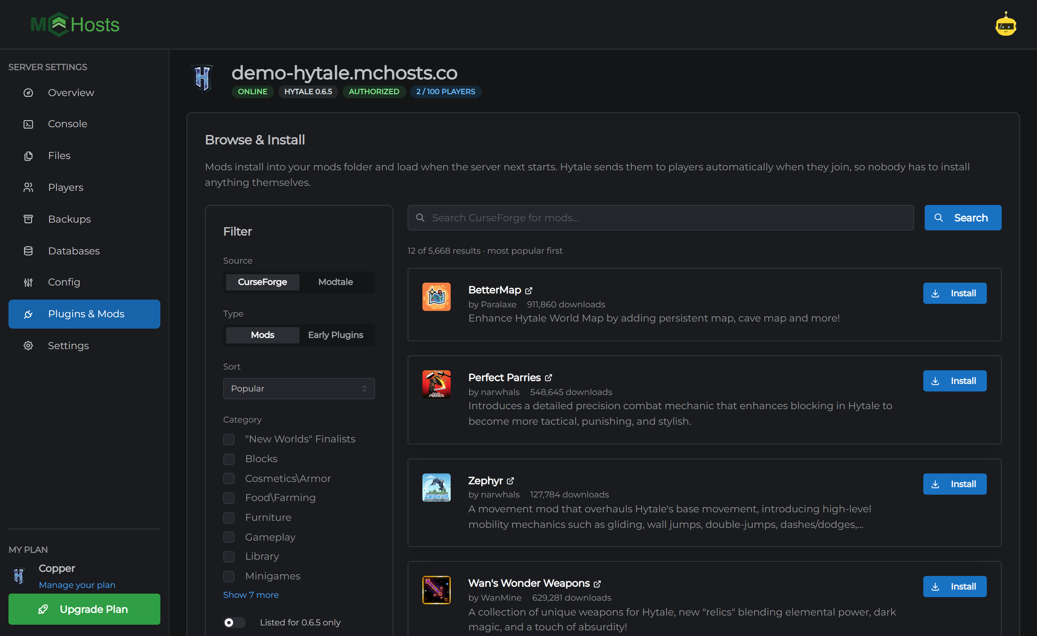Click the Databases cylinder icon

point(28,251)
